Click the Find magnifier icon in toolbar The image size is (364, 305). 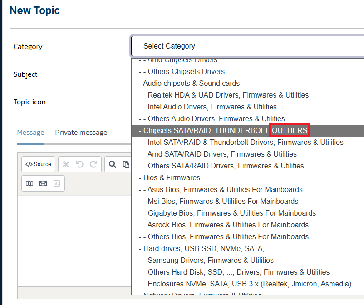point(113,164)
